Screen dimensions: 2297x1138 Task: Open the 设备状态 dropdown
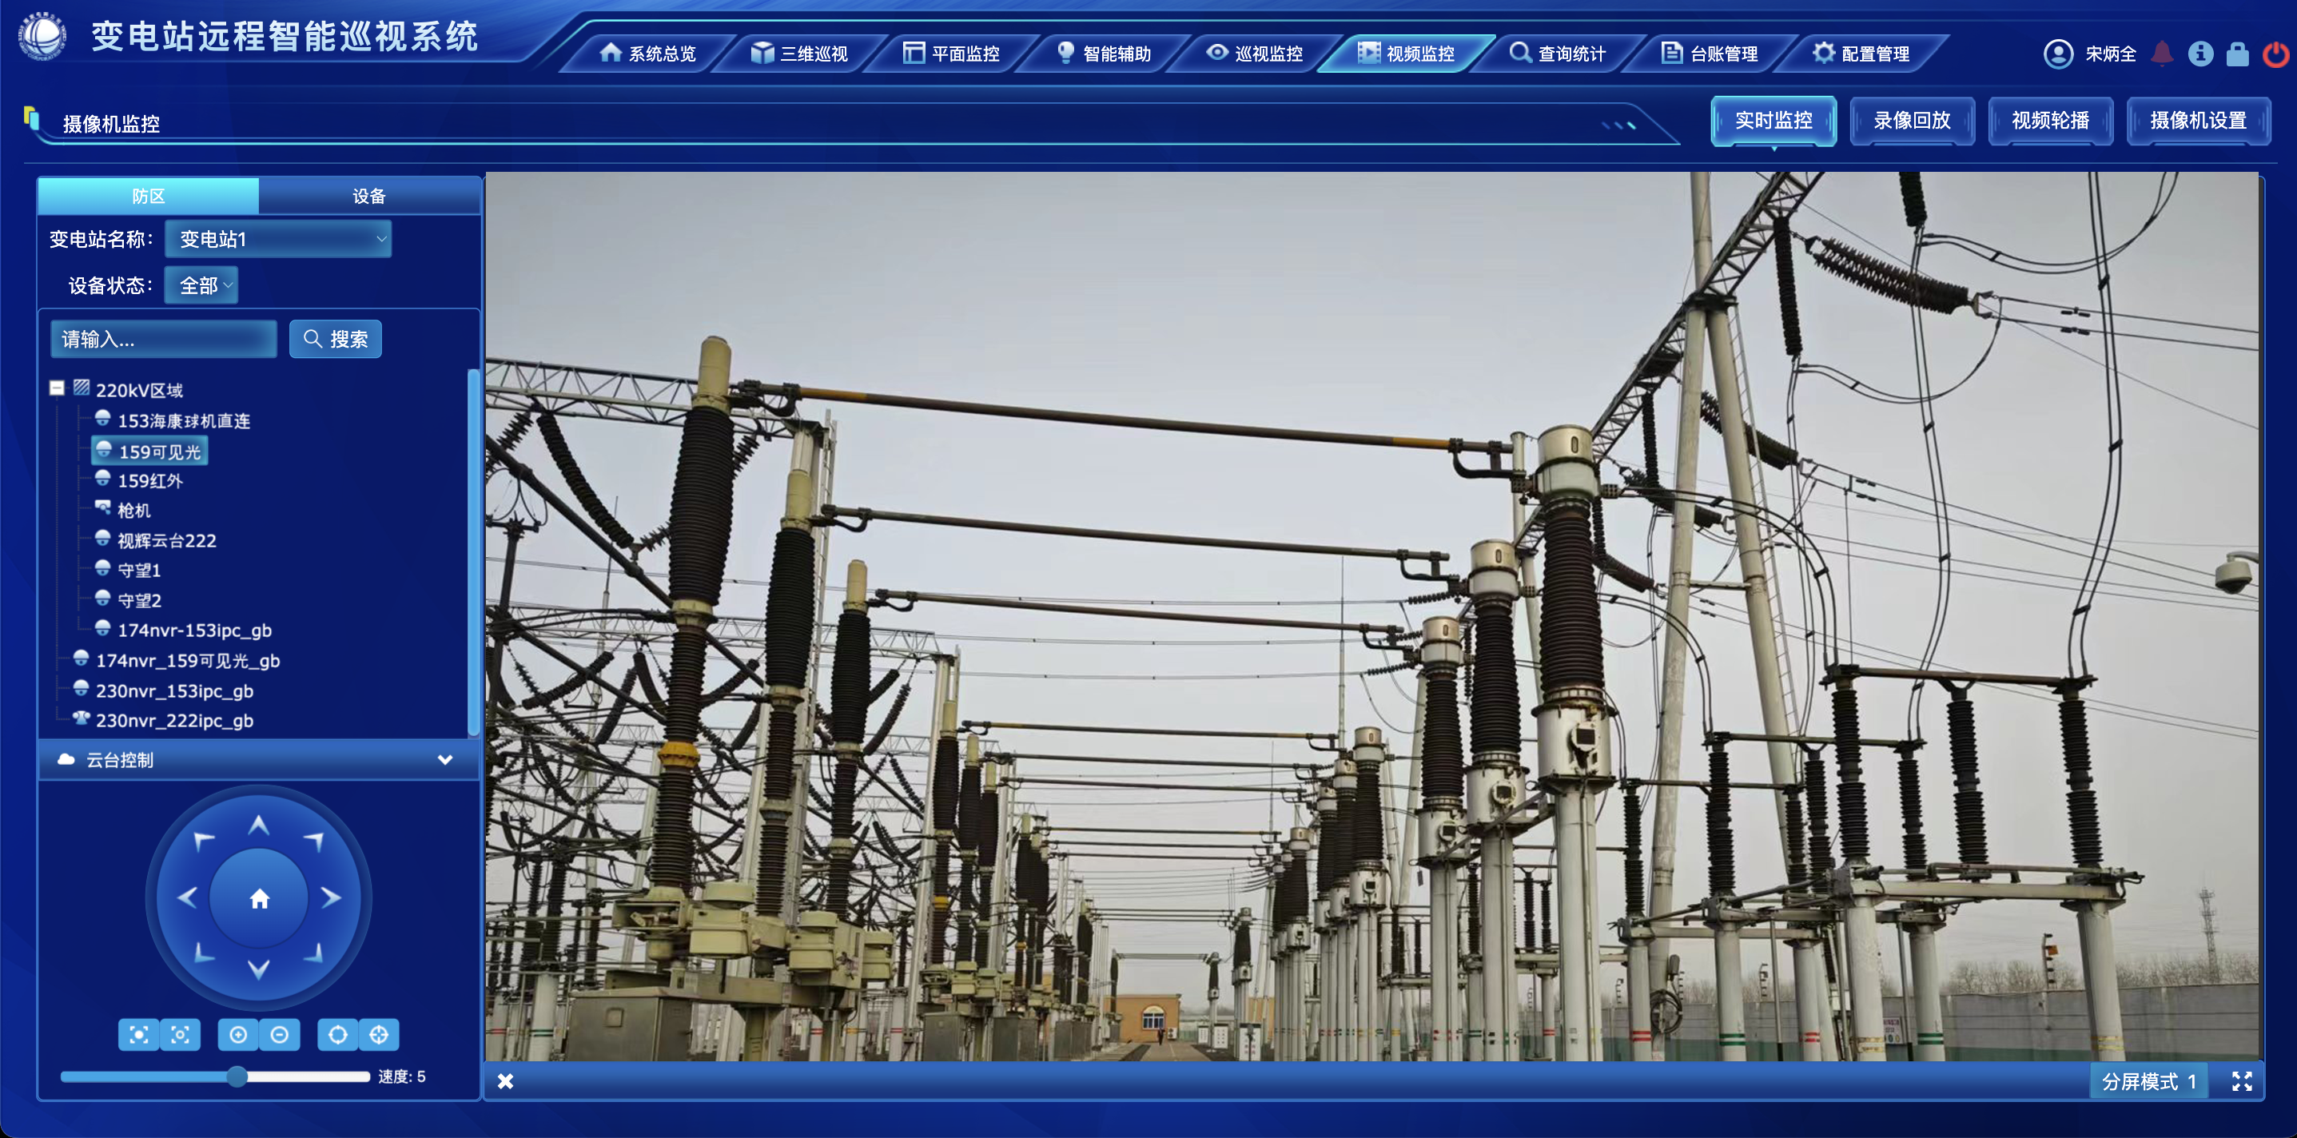pos(201,285)
